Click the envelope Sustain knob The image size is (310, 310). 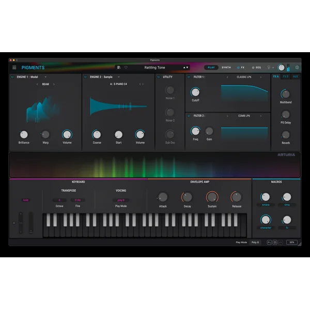click(212, 197)
